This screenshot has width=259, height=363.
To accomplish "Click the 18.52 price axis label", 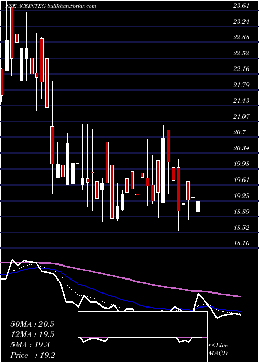I will pos(241,227).
